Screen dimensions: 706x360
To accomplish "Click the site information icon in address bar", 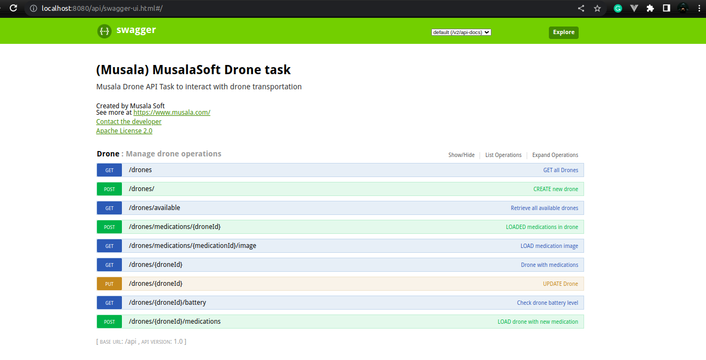I will pyautogui.click(x=33, y=8).
